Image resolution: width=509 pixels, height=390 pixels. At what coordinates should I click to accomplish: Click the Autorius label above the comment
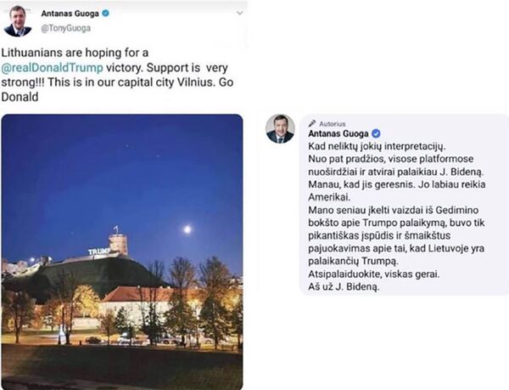(x=333, y=123)
